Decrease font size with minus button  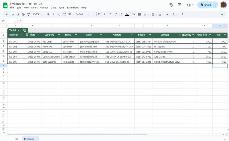[x=94, y=14]
